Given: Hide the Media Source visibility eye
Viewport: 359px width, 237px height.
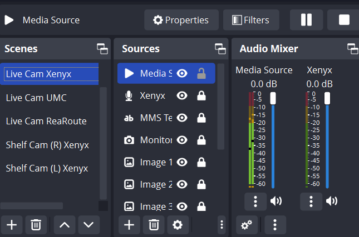Looking at the screenshot, I should (182, 73).
